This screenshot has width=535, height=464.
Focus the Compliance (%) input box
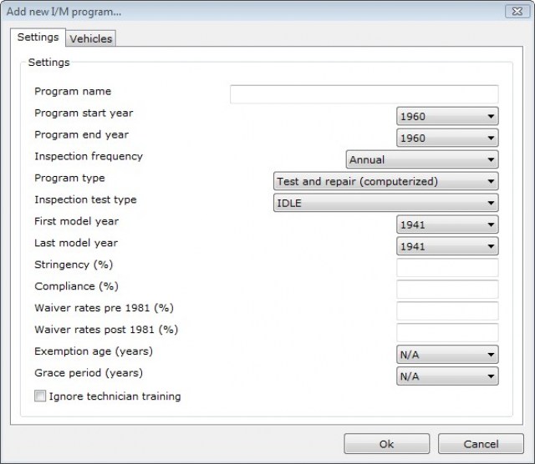point(447,290)
